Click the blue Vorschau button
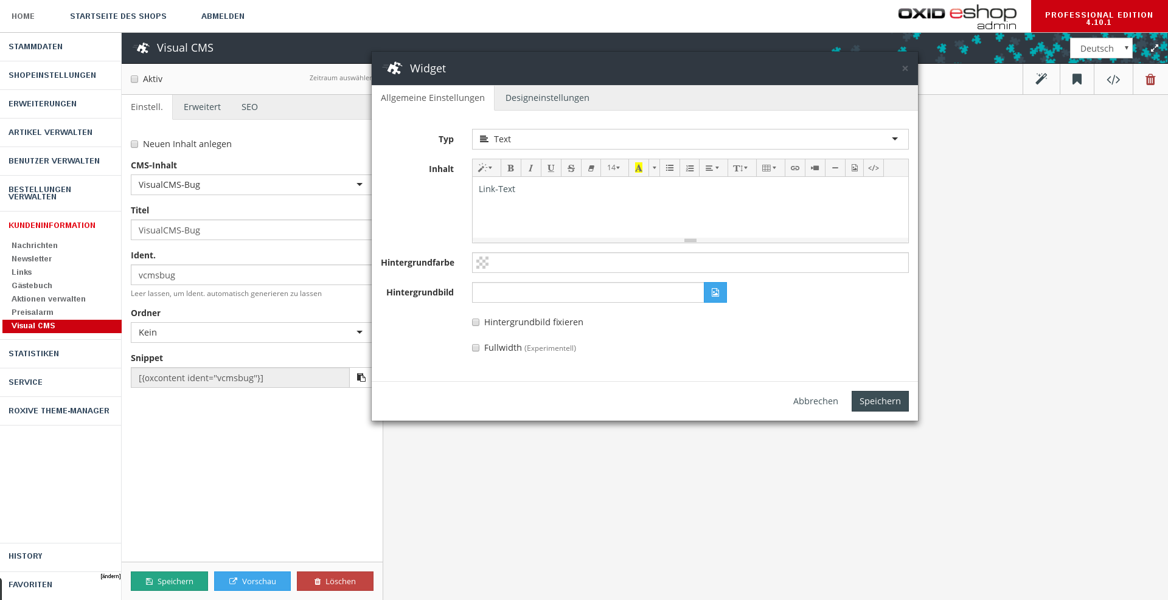1168x600 pixels. point(252,581)
